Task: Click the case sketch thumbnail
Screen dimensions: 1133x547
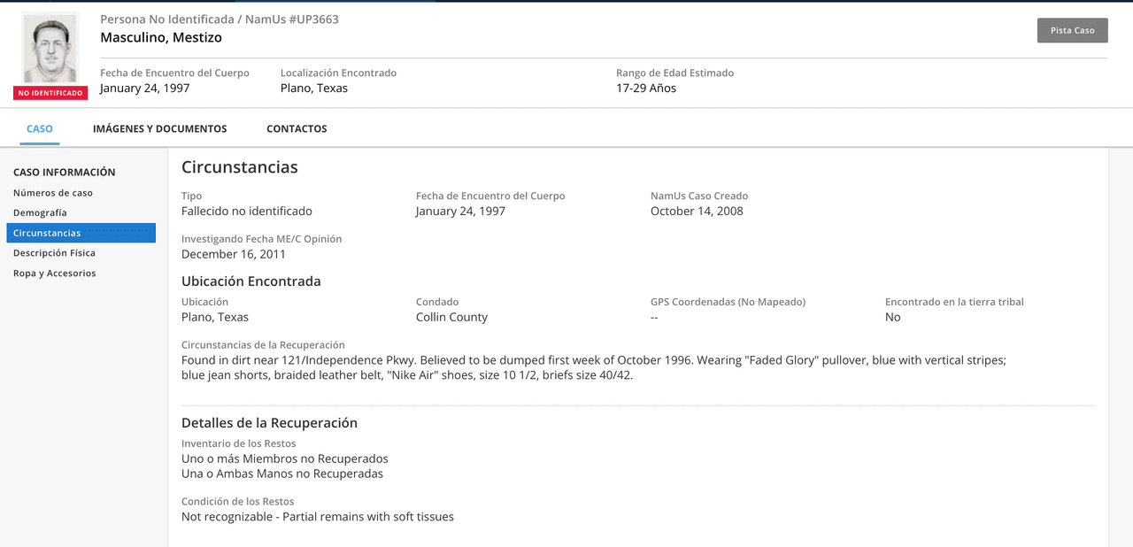Action: tap(50, 50)
